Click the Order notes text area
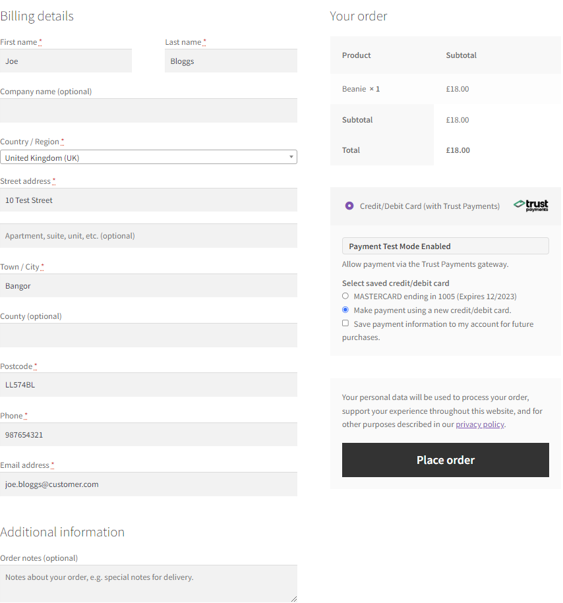The height and width of the screenshot is (603, 563). 148,583
